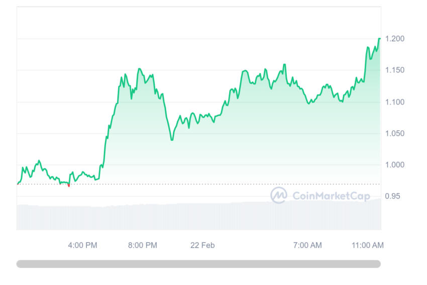Click the horizontal scrollbar below the chart
The image size is (427, 285).
coord(198,264)
